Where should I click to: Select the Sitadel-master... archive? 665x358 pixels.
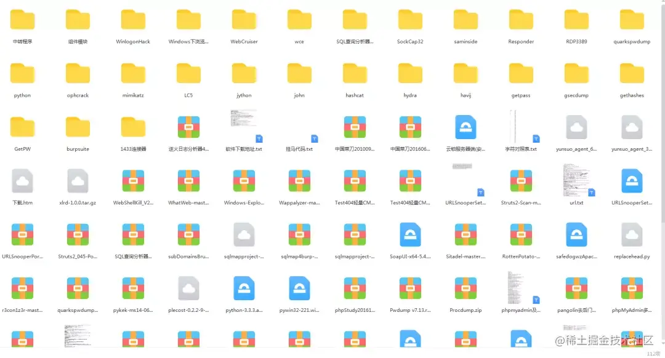tap(465, 235)
